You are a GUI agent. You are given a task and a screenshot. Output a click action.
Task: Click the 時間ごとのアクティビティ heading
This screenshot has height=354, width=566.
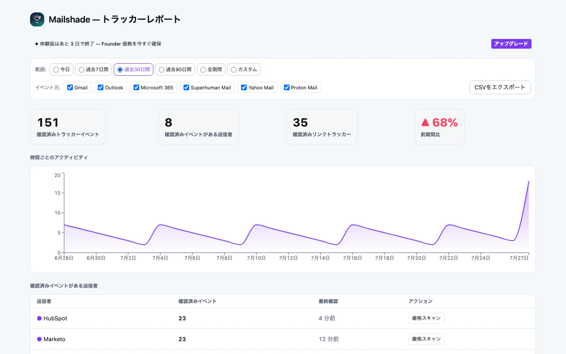[x=59, y=158]
